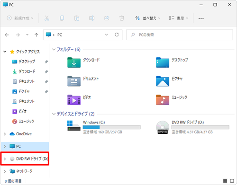Open recent locations chevron

pyautogui.click(x=27, y=35)
